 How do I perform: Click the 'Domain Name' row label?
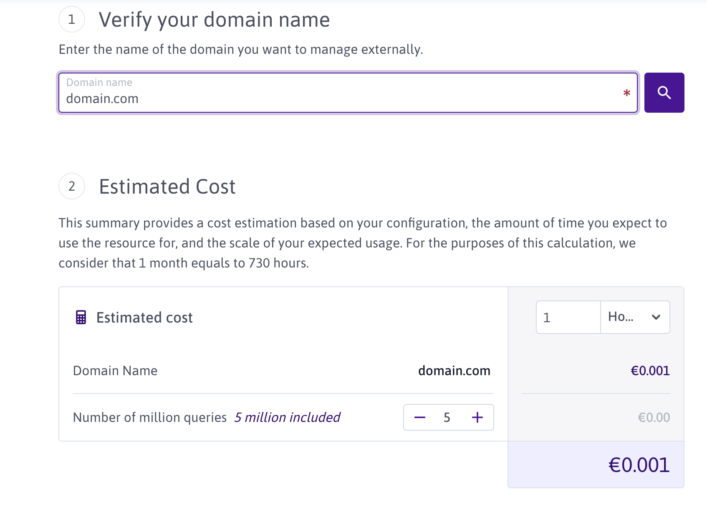click(115, 371)
